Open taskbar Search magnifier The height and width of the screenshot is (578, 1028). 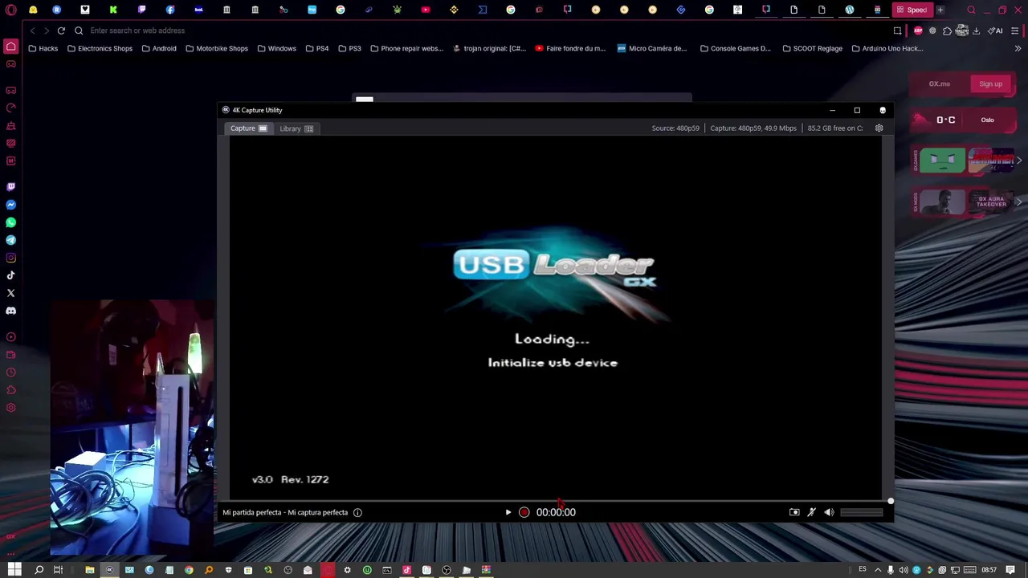click(x=39, y=570)
